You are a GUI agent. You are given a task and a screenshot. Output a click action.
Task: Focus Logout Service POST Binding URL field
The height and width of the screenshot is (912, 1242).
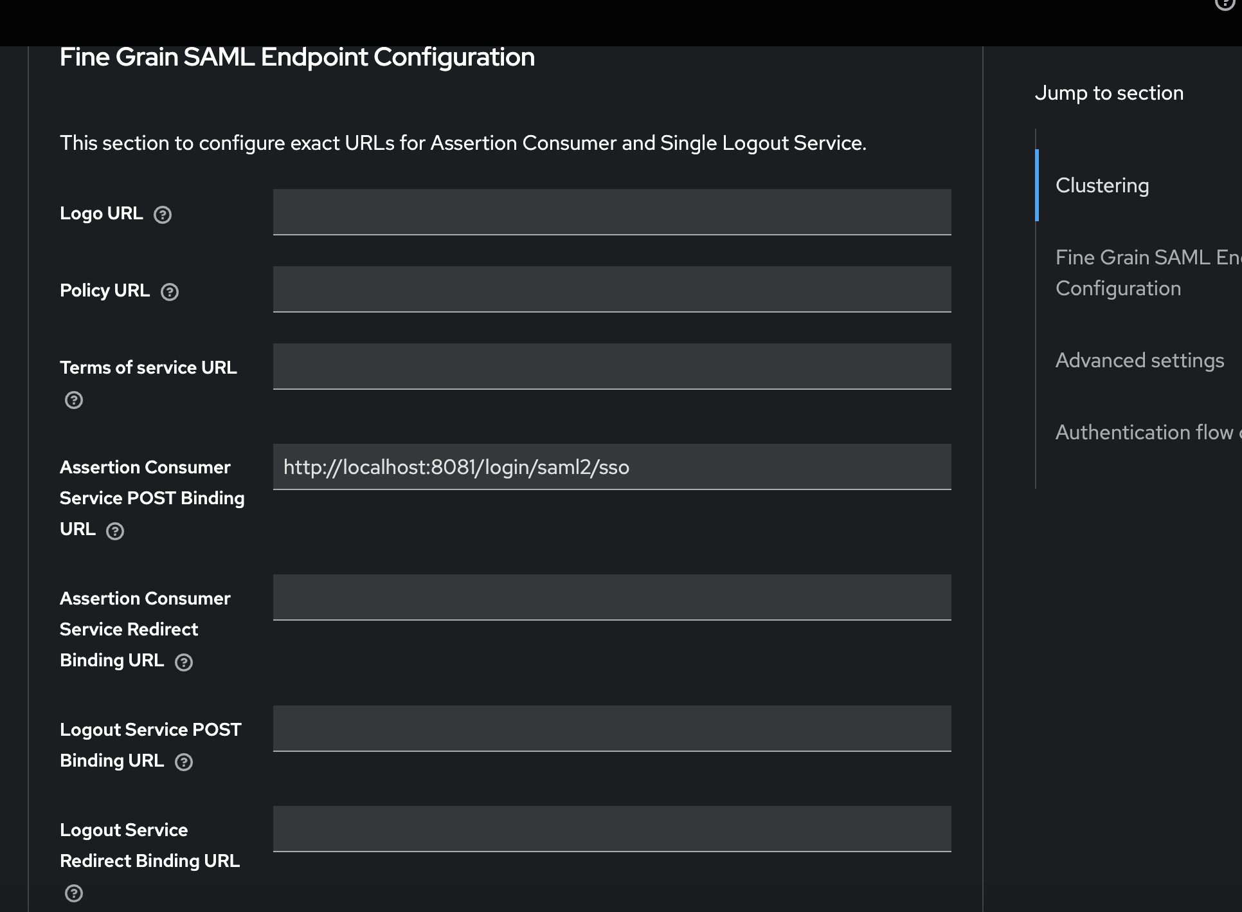coord(611,729)
